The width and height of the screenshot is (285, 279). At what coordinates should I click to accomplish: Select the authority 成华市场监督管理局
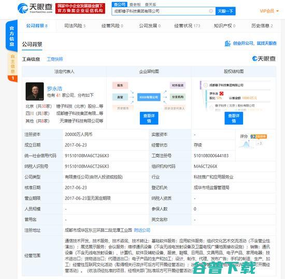pyautogui.click(x=211, y=188)
